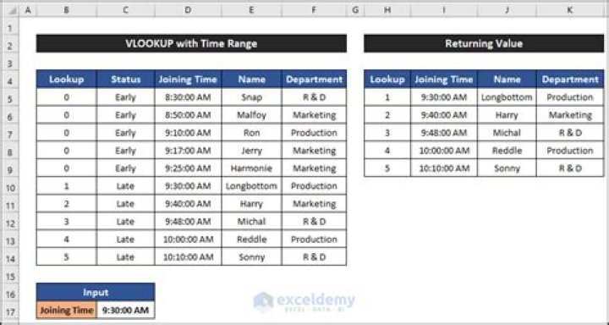Click the input value cell 9:30:00 AM in row 17
609x325 pixels.
pyautogui.click(x=125, y=311)
